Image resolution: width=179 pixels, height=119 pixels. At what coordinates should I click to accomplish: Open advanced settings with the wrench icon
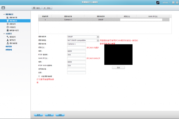8,37
